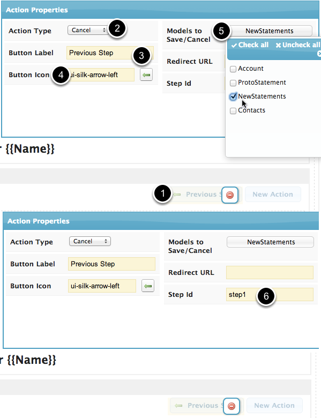Click the numbered marker 1 callout
The width and height of the screenshot is (321, 418).
point(162,194)
